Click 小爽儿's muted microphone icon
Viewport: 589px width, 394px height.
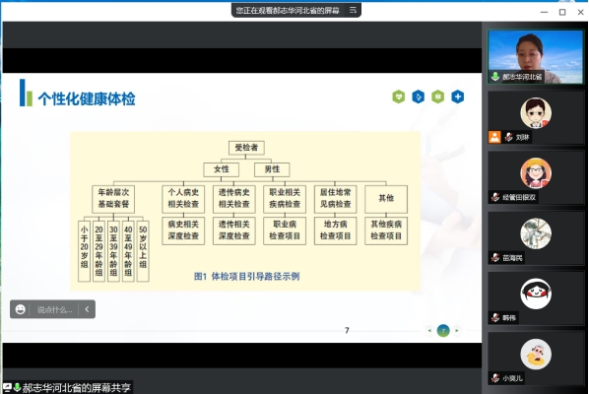[495, 378]
